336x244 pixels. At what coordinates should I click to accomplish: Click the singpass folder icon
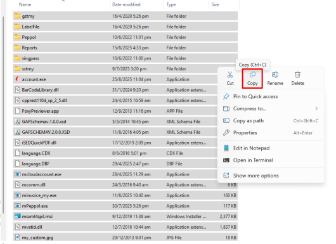[18, 58]
